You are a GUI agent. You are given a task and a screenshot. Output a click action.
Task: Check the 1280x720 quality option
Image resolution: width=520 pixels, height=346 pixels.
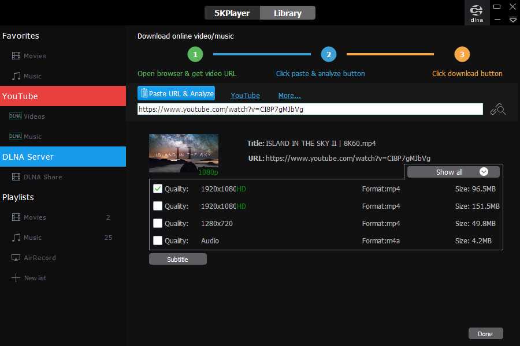[x=158, y=223]
